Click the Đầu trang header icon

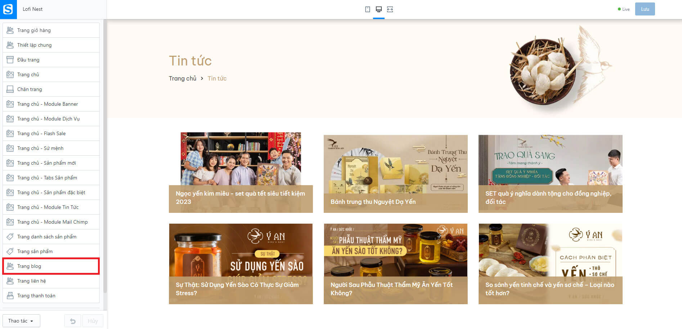(10, 60)
